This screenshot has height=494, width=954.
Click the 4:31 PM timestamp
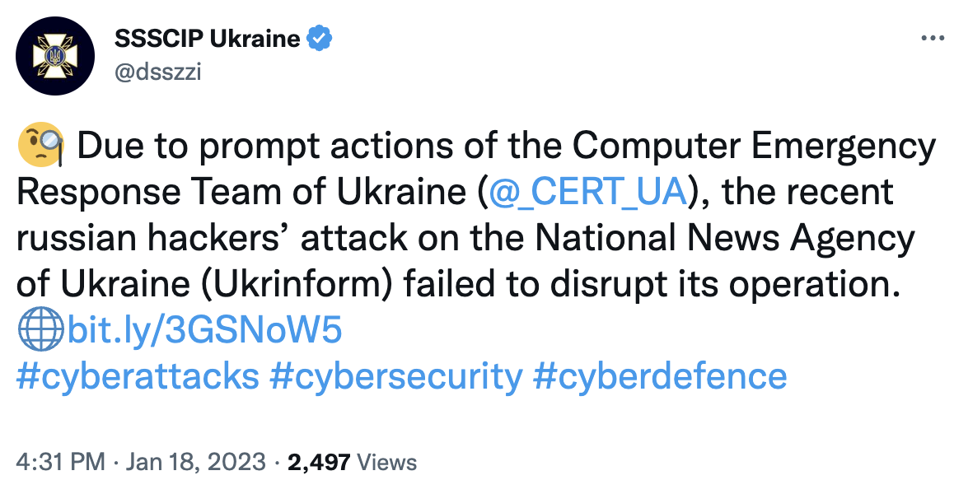pyautogui.click(x=61, y=462)
